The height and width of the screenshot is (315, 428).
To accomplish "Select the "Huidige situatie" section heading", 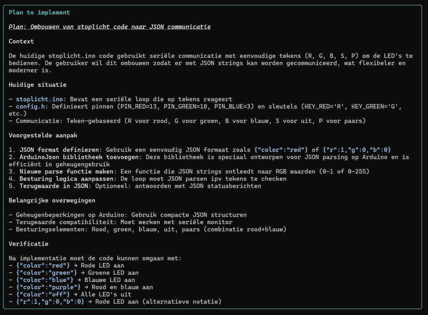I will (x=37, y=85).
